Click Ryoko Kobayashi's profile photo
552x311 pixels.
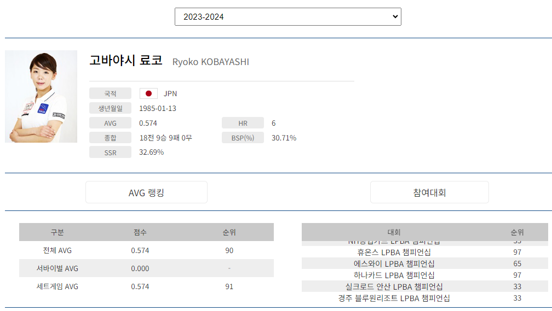tap(41, 96)
